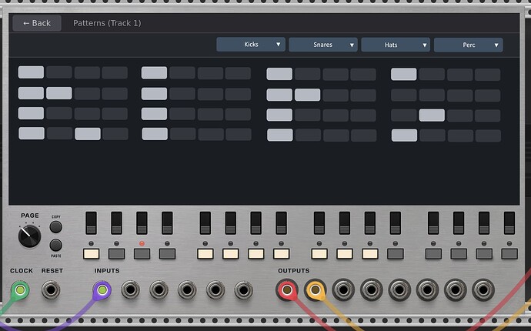Select lit second cell, second row, first group

(59, 93)
